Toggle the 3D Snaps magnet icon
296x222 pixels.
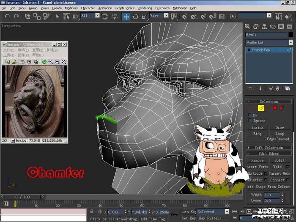(x=185, y=16)
